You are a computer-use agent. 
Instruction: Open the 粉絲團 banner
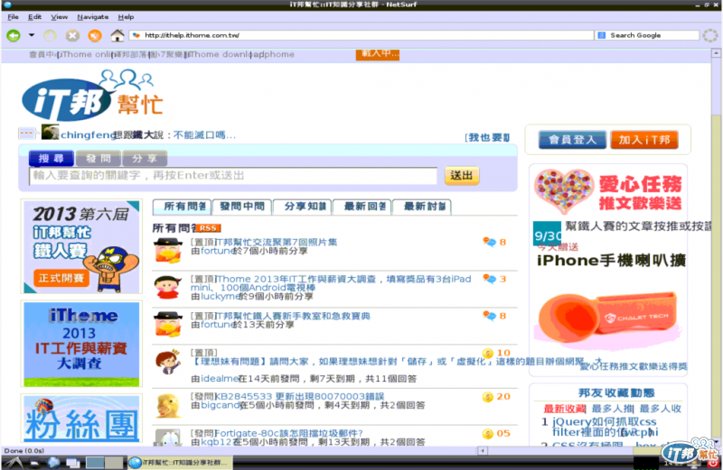coord(81,419)
